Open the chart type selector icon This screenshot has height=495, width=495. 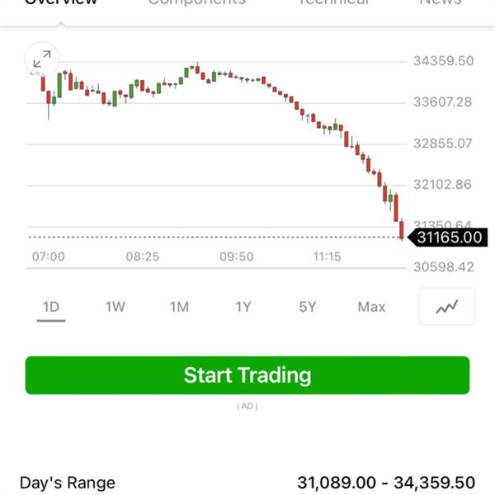(446, 307)
